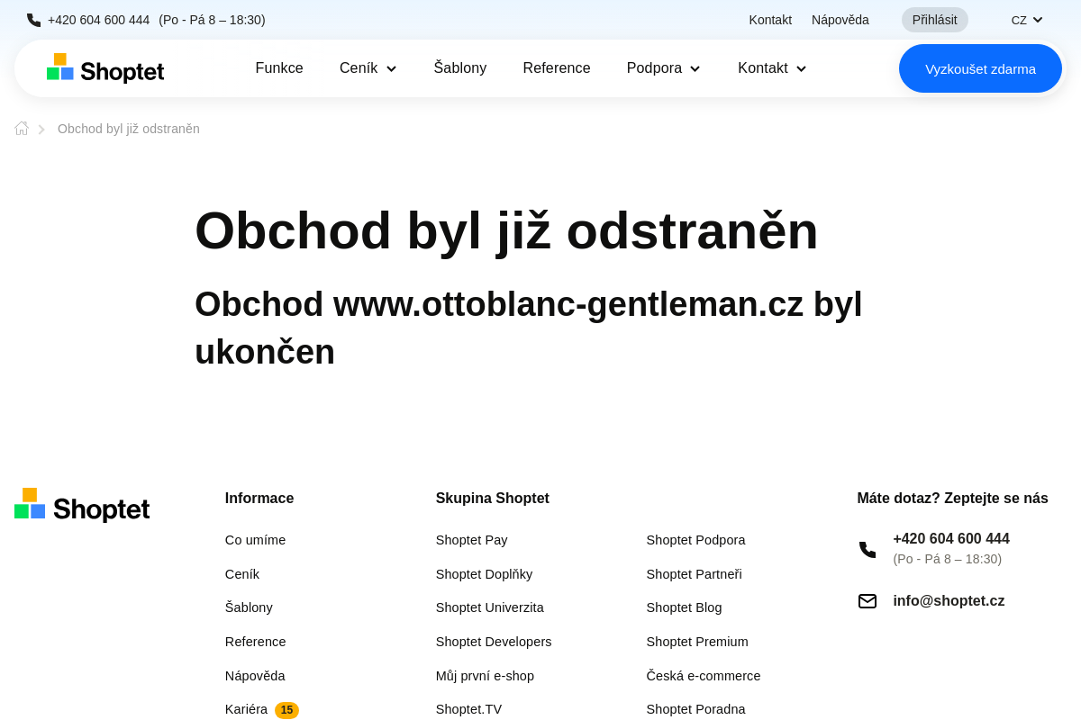Select the home icon in the breadcrumb
1081x720 pixels.
pyautogui.click(x=21, y=128)
